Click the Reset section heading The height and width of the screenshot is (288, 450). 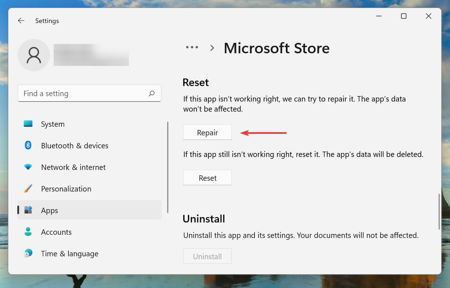point(196,82)
